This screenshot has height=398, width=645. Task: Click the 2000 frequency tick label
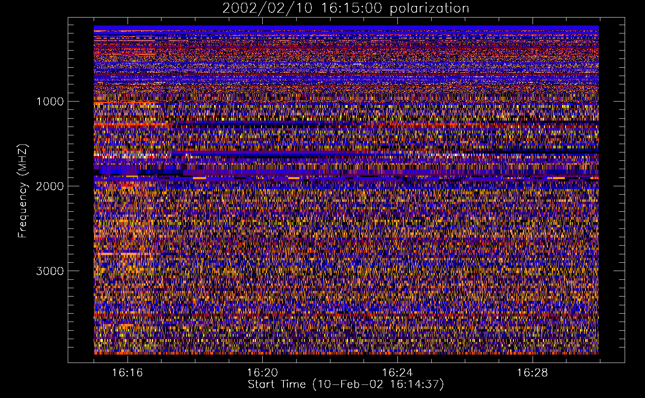click(50, 186)
